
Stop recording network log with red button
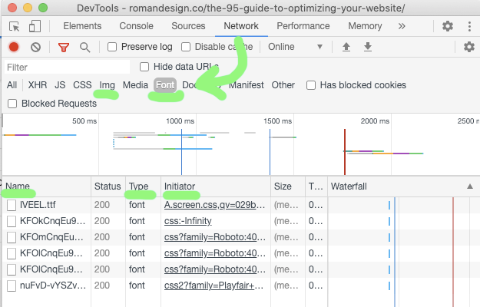[14, 47]
